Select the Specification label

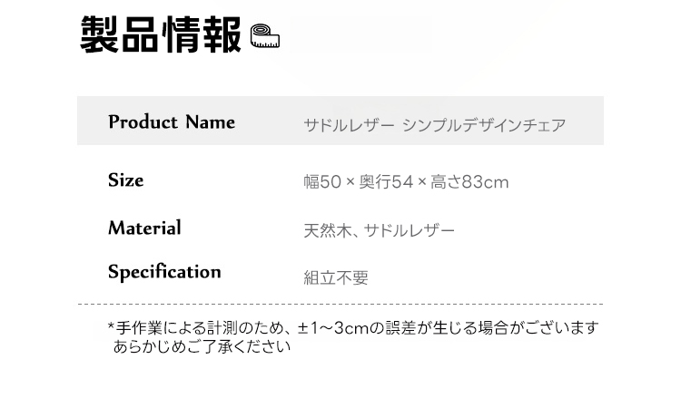164,272
